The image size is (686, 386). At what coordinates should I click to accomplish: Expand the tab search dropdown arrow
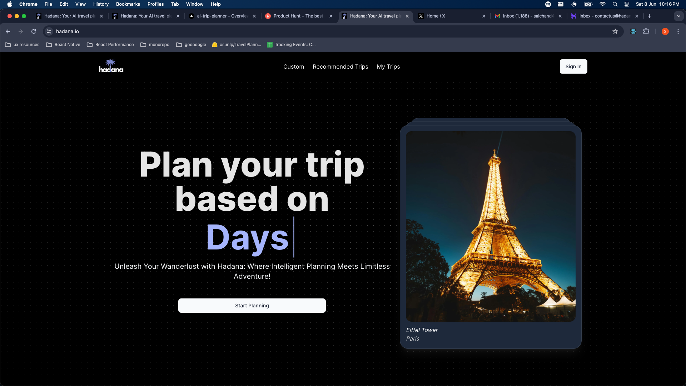coord(678,16)
